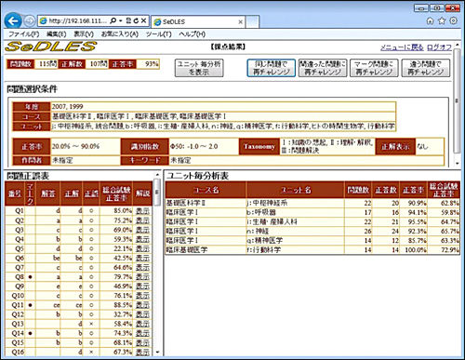Sort by 解説 column header
465x360 pixels.
(x=142, y=193)
